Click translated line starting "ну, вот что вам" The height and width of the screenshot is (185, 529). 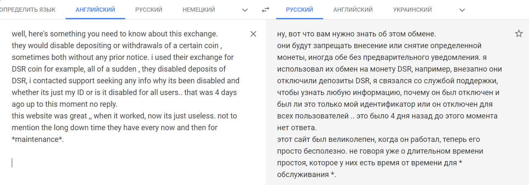coord(357,34)
